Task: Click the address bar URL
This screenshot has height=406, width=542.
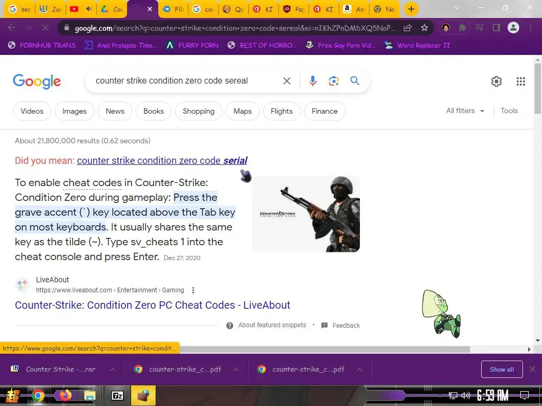Action: click(235, 28)
